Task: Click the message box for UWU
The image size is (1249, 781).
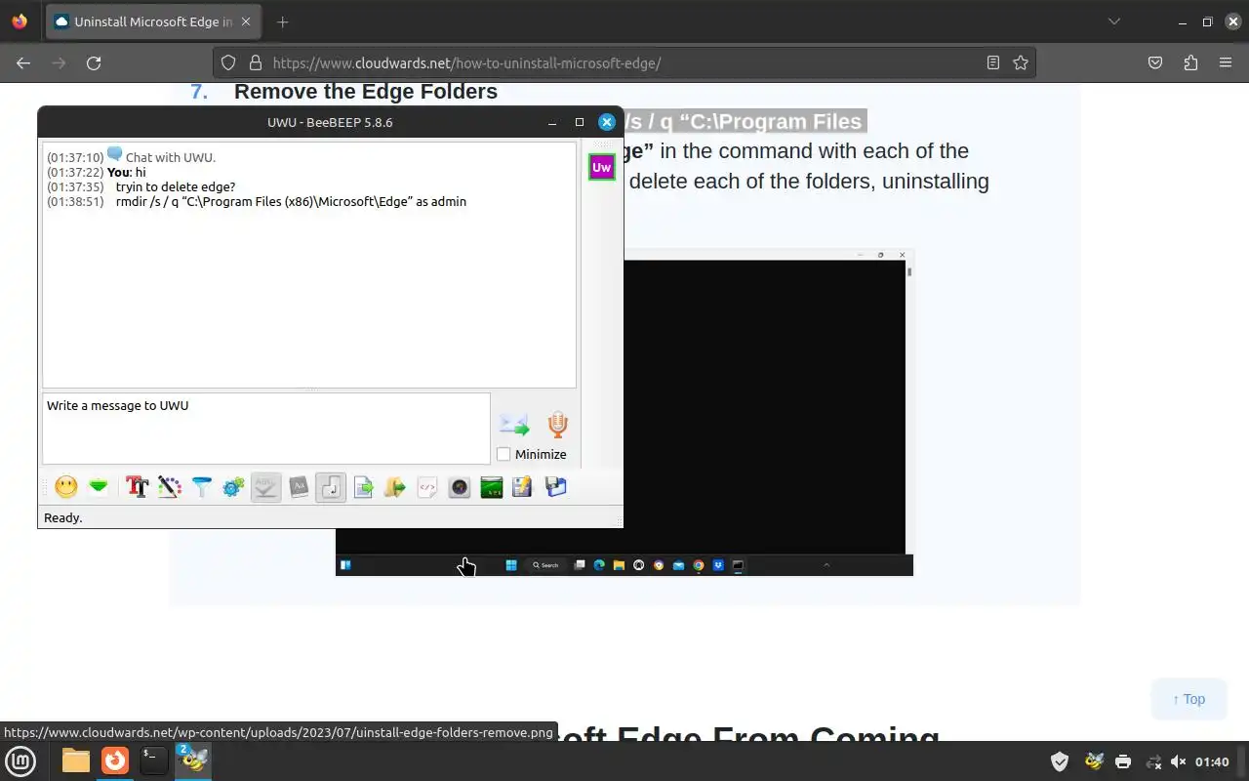Action: pos(265,429)
